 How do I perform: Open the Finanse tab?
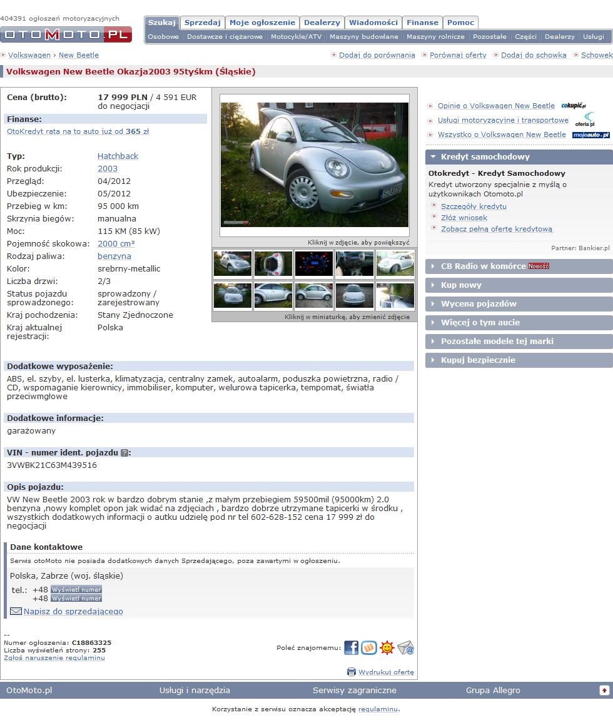click(423, 23)
